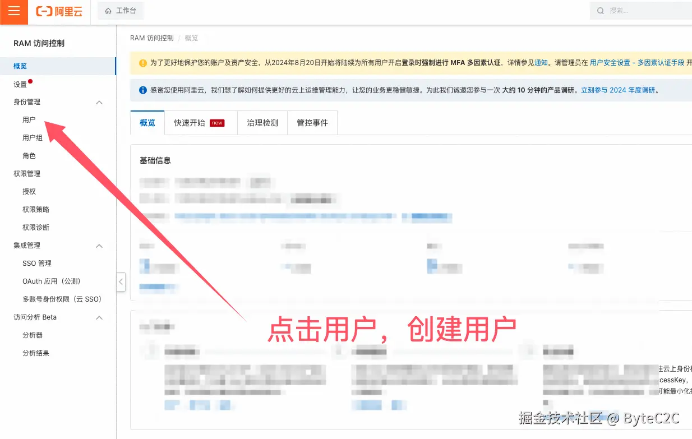This screenshot has width=692, height=439.
Task: Open 角色 in the sidebar
Action: (x=29, y=156)
